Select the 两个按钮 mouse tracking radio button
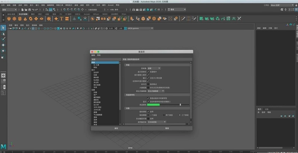 coord(164,115)
